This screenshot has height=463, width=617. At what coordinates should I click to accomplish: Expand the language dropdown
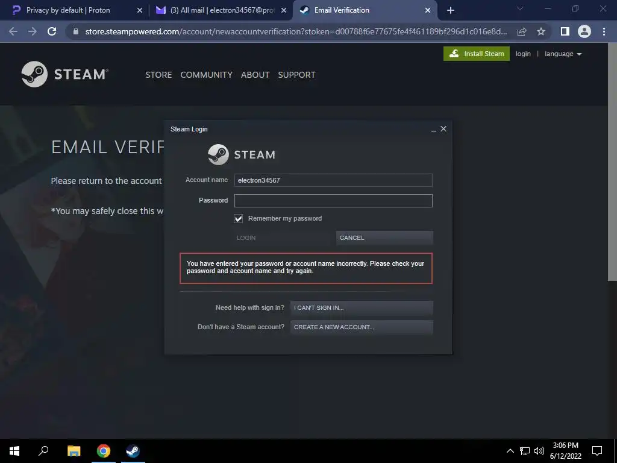pyautogui.click(x=563, y=54)
